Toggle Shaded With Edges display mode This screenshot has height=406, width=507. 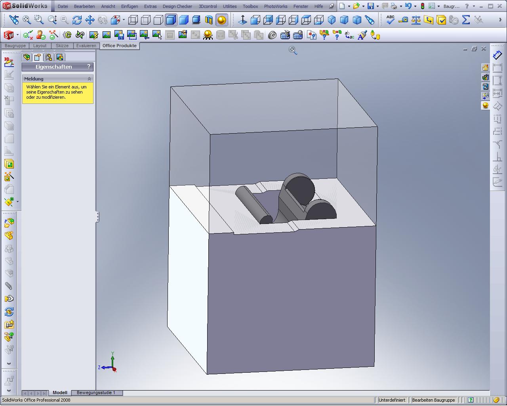pyautogui.click(x=171, y=20)
